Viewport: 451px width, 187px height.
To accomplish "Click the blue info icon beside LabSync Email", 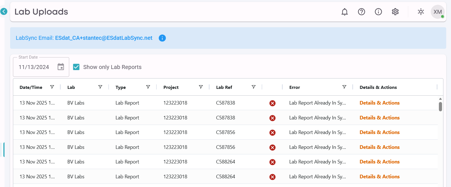I will click(162, 38).
